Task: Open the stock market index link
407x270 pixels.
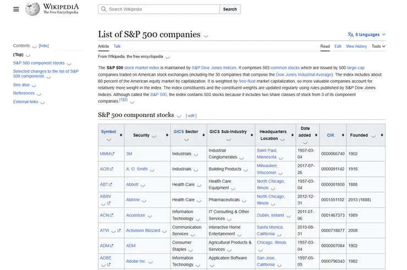Action: coord(142,68)
